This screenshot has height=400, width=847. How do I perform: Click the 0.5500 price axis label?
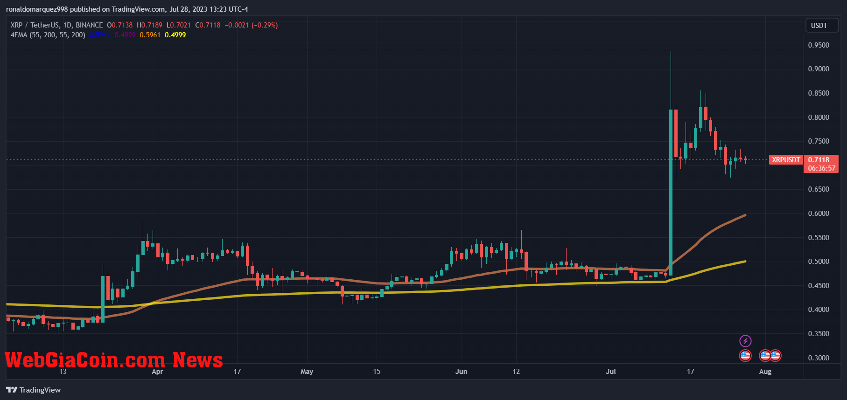(x=819, y=238)
